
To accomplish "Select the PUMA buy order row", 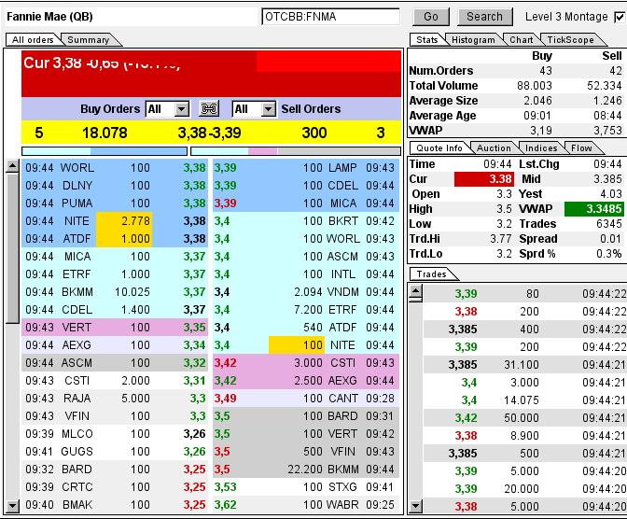I will (x=115, y=203).
